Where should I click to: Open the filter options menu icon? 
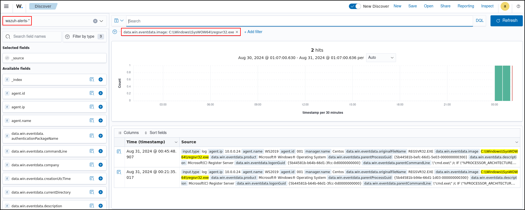click(115, 32)
